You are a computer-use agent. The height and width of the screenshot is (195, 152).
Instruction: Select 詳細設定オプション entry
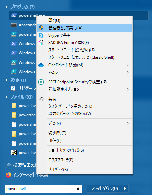pyautogui.click(x=85, y=89)
